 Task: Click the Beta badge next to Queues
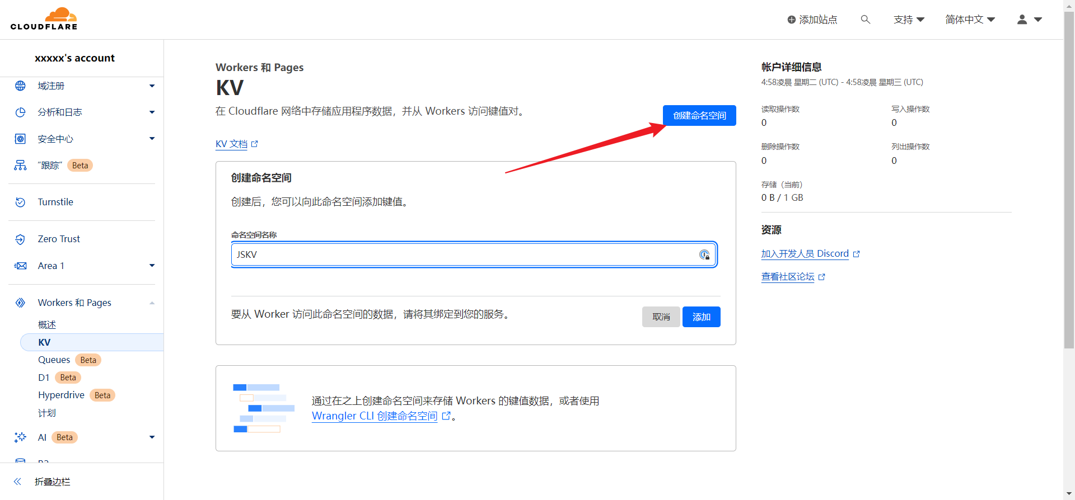click(88, 360)
